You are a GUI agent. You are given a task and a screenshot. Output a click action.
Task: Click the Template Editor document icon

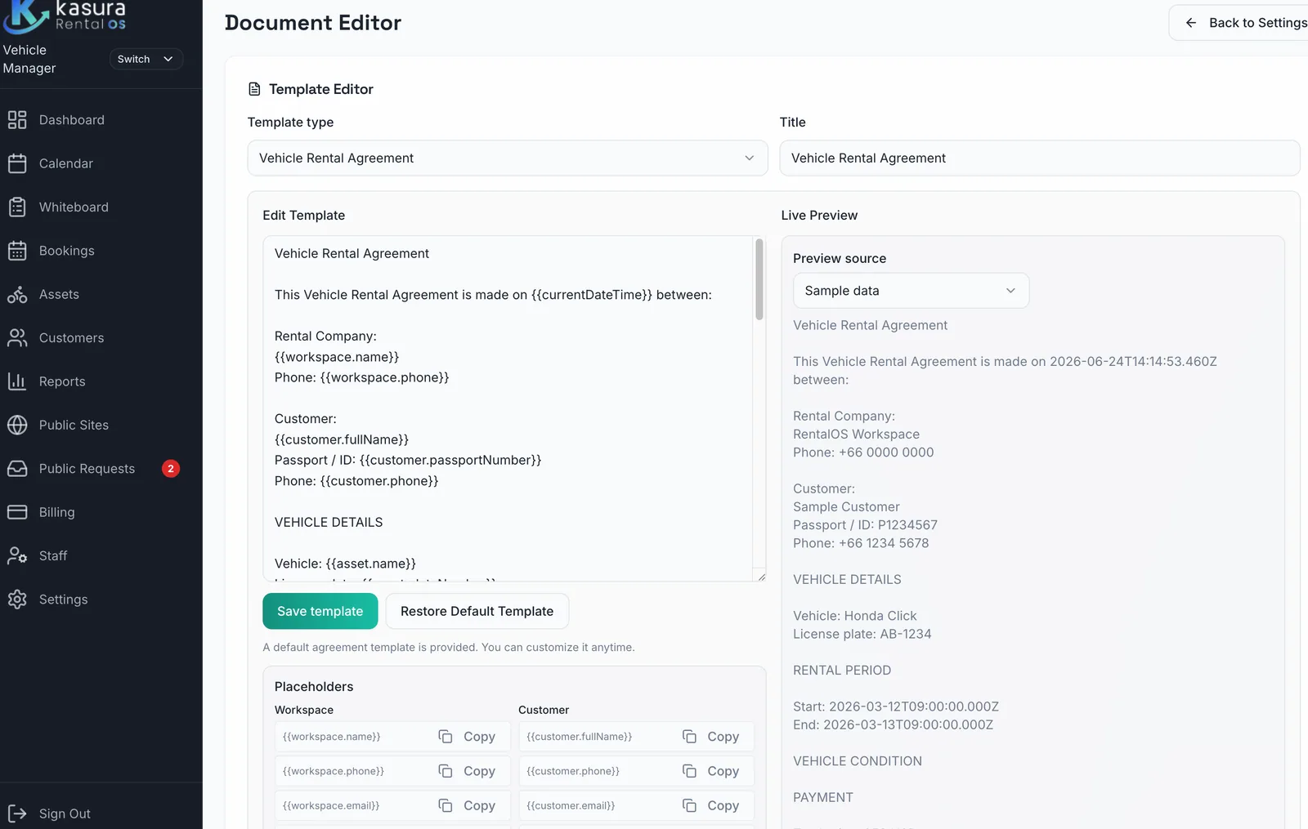[254, 89]
